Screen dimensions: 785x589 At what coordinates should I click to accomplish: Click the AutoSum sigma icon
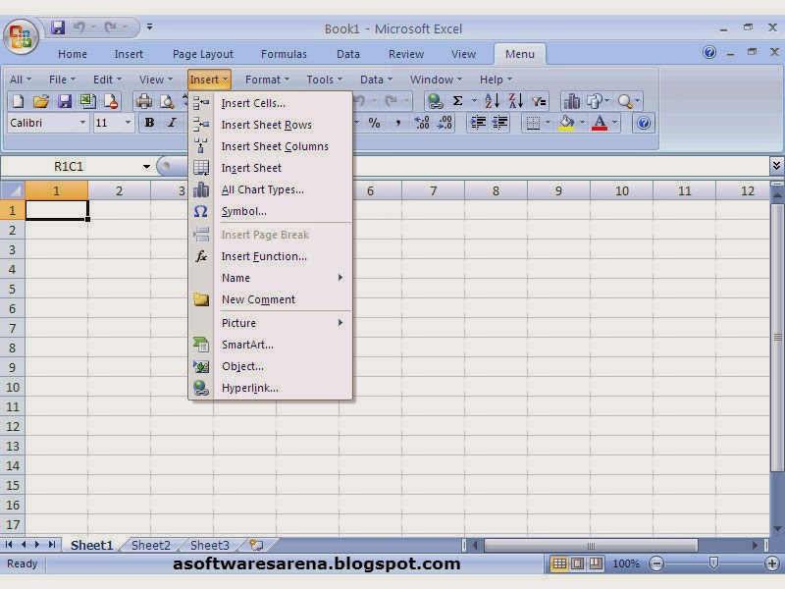point(457,101)
